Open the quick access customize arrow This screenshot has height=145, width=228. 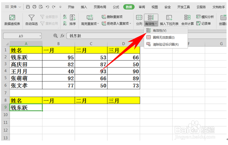(60, 7)
